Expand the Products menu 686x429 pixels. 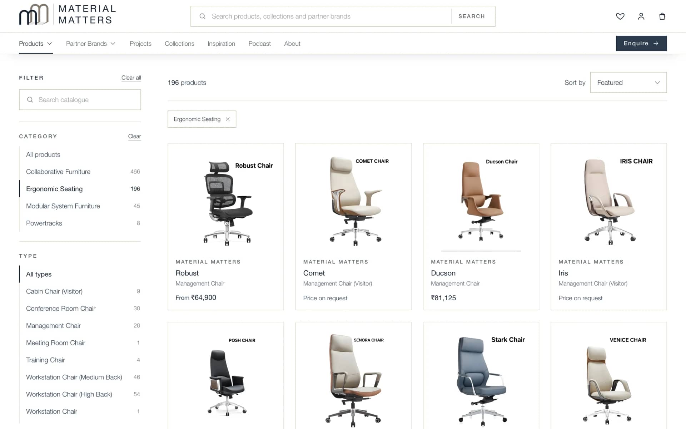click(35, 44)
